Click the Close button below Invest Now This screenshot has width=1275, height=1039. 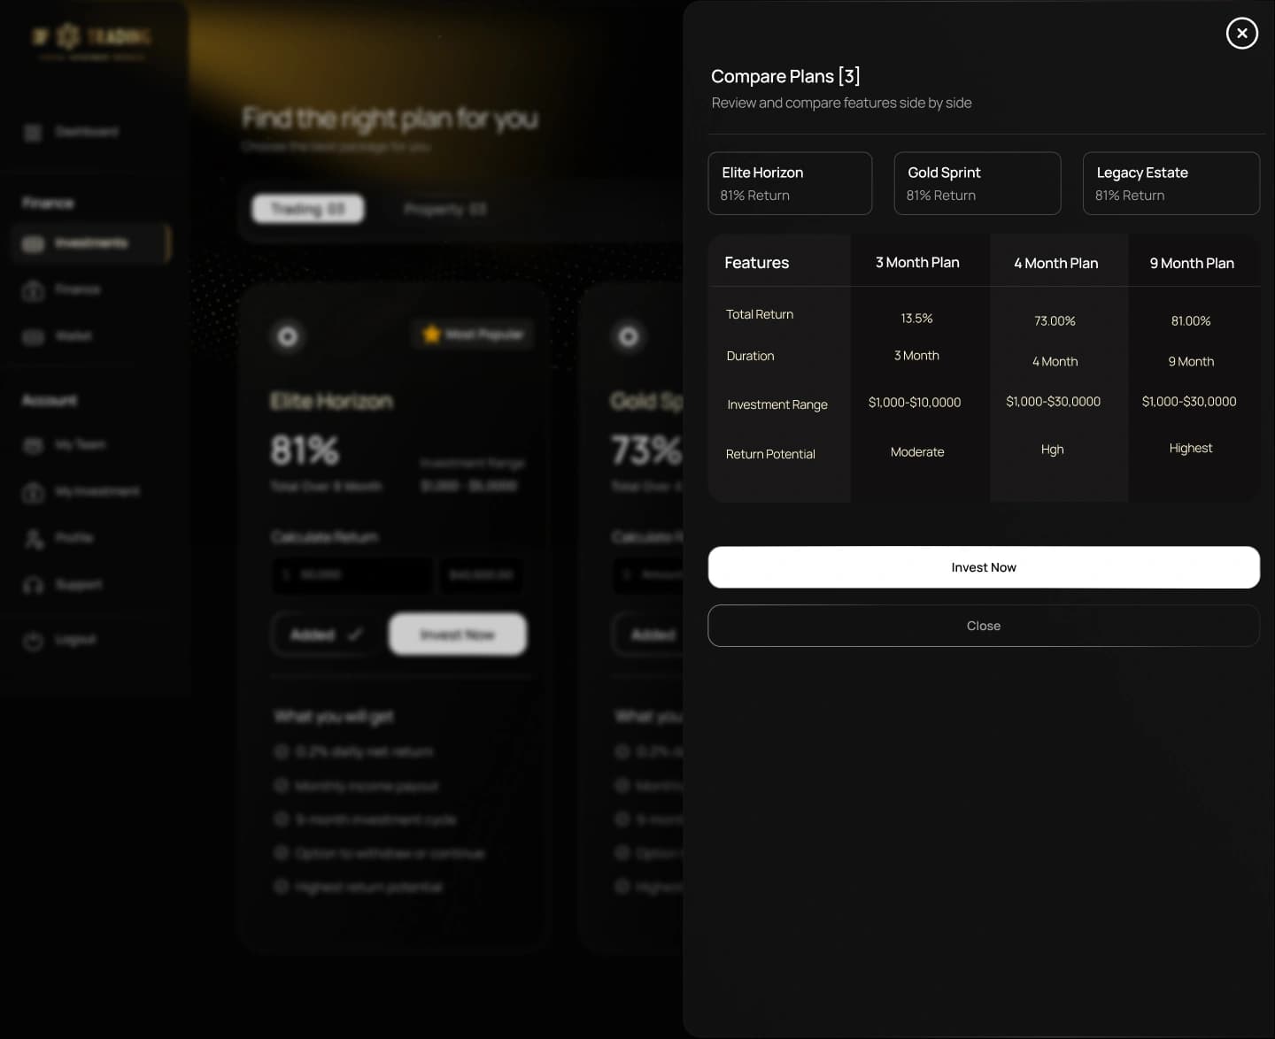click(x=984, y=626)
